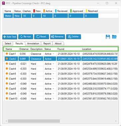Image resolution: width=121 pixels, height=126 pixels.
Task: Open the Status dropdown for Clash3
Action: point(53,64)
